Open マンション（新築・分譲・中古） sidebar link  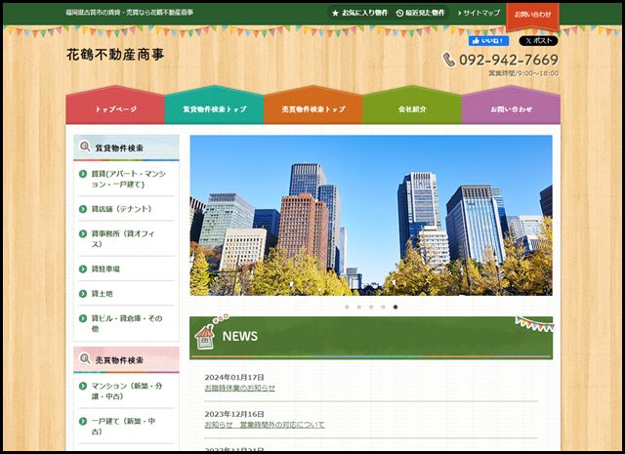tap(127, 391)
